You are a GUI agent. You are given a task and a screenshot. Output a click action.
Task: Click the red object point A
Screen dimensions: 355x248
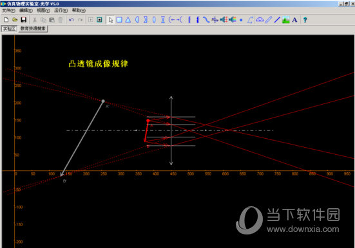point(148,121)
